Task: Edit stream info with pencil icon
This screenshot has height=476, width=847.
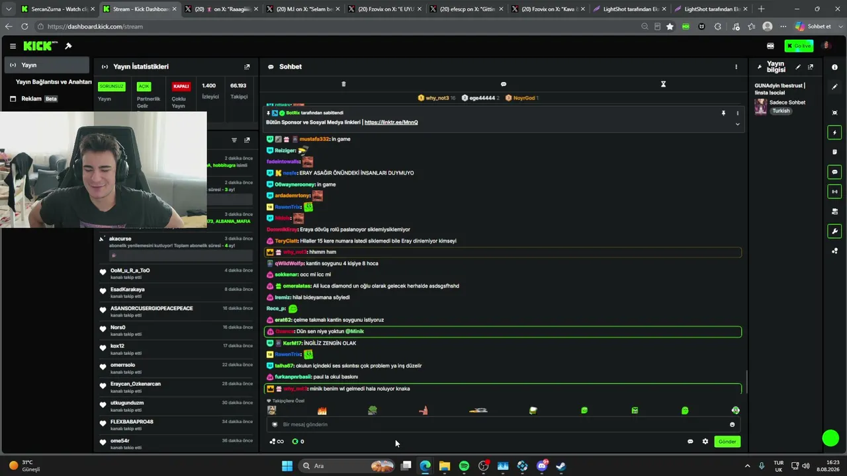Action: [798, 67]
